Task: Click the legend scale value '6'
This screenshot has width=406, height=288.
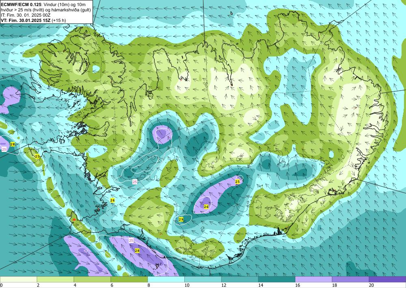Action: coord(112,285)
